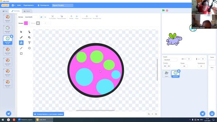Open the Windows notification center

[213, 120]
